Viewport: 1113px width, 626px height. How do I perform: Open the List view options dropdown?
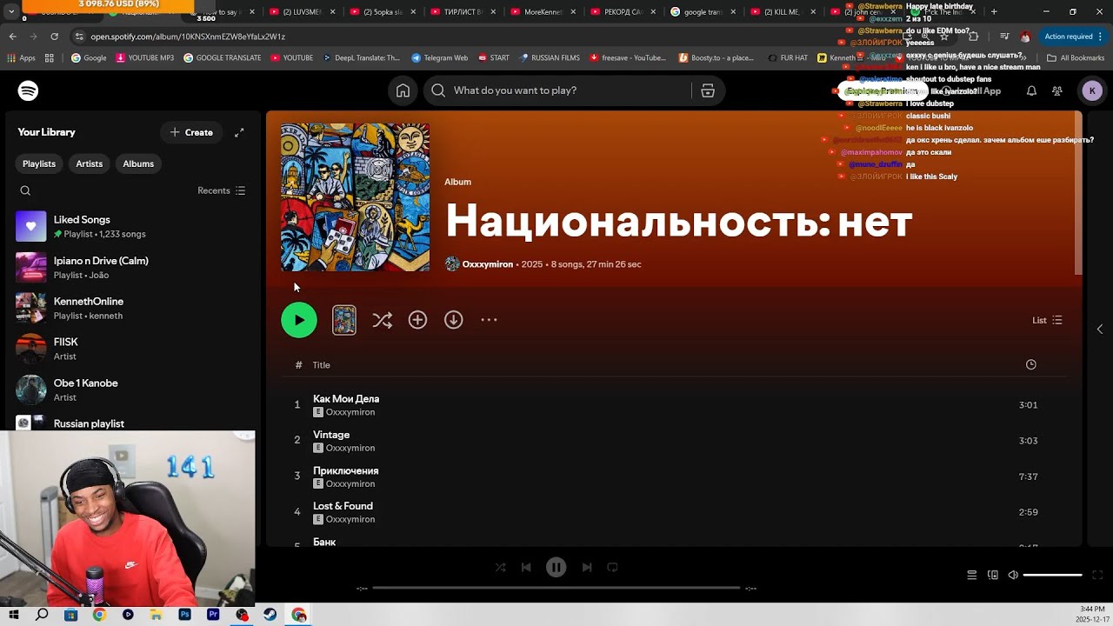[x=1047, y=320]
